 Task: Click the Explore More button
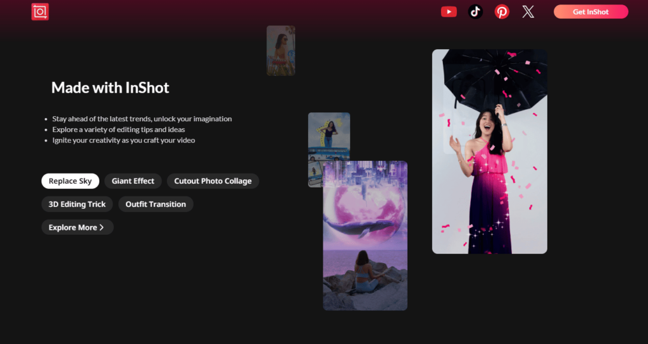[x=77, y=227]
